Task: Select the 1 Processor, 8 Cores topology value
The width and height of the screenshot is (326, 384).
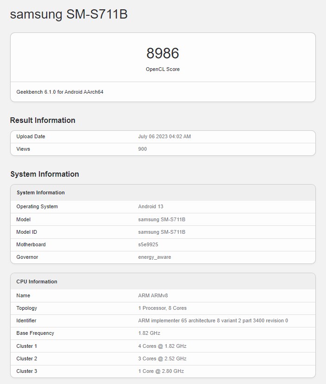Action: (x=162, y=308)
